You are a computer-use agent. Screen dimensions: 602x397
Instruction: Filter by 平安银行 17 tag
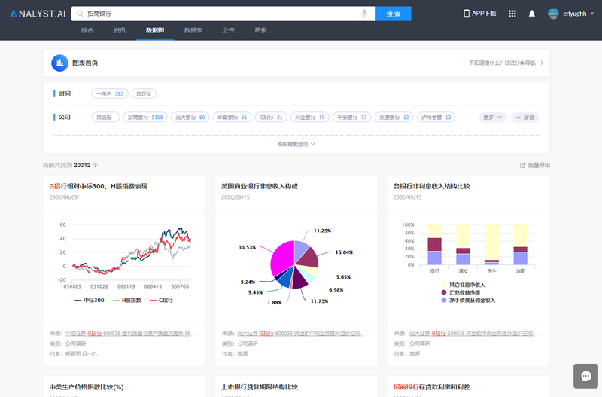(352, 118)
